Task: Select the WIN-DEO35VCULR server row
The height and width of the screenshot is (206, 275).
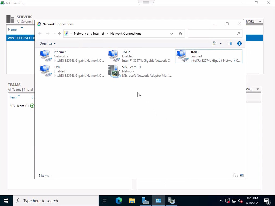Action: pos(20,38)
